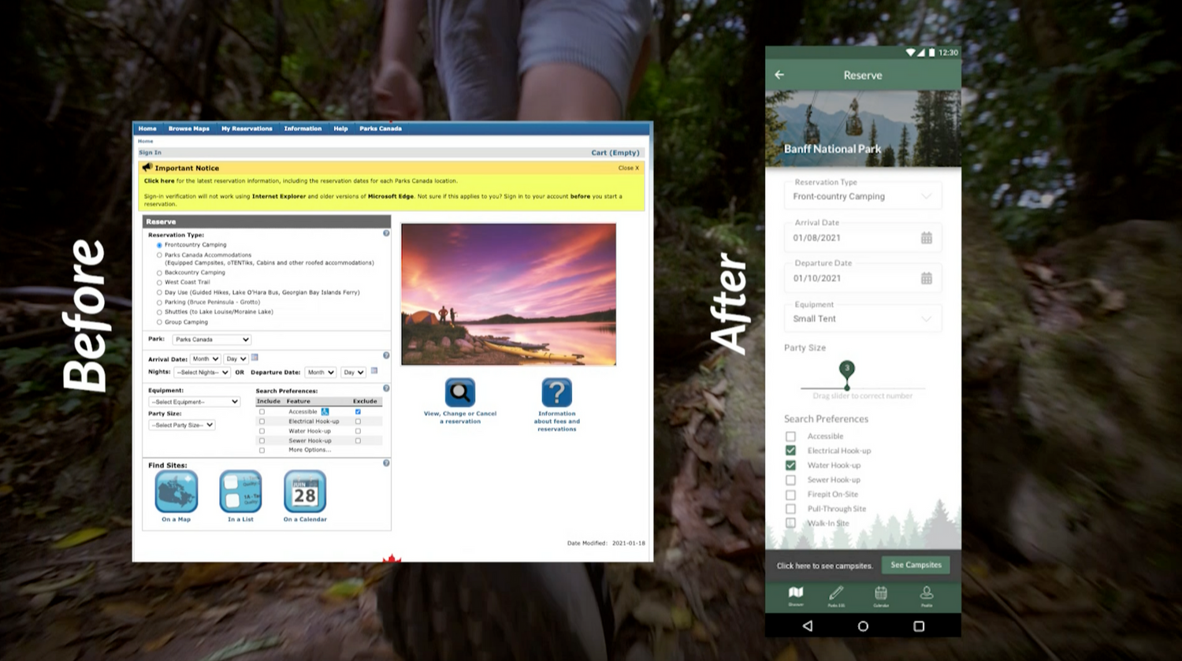The height and width of the screenshot is (661, 1182).
Task: Open the Home menu item
Action: point(147,128)
